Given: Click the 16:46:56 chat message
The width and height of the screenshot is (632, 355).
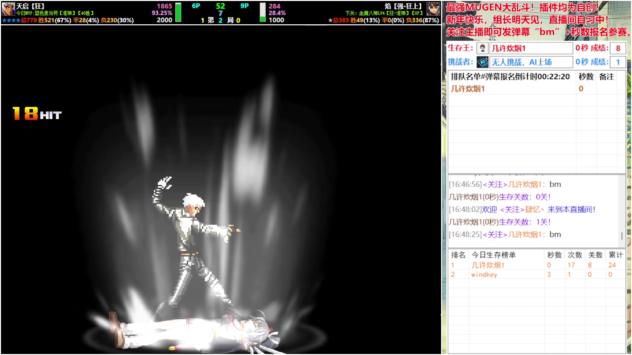Looking at the screenshot, I should click(505, 184).
